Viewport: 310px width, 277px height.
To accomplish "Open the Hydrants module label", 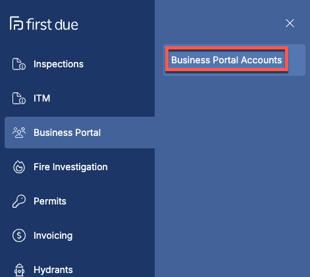I will (x=53, y=270).
